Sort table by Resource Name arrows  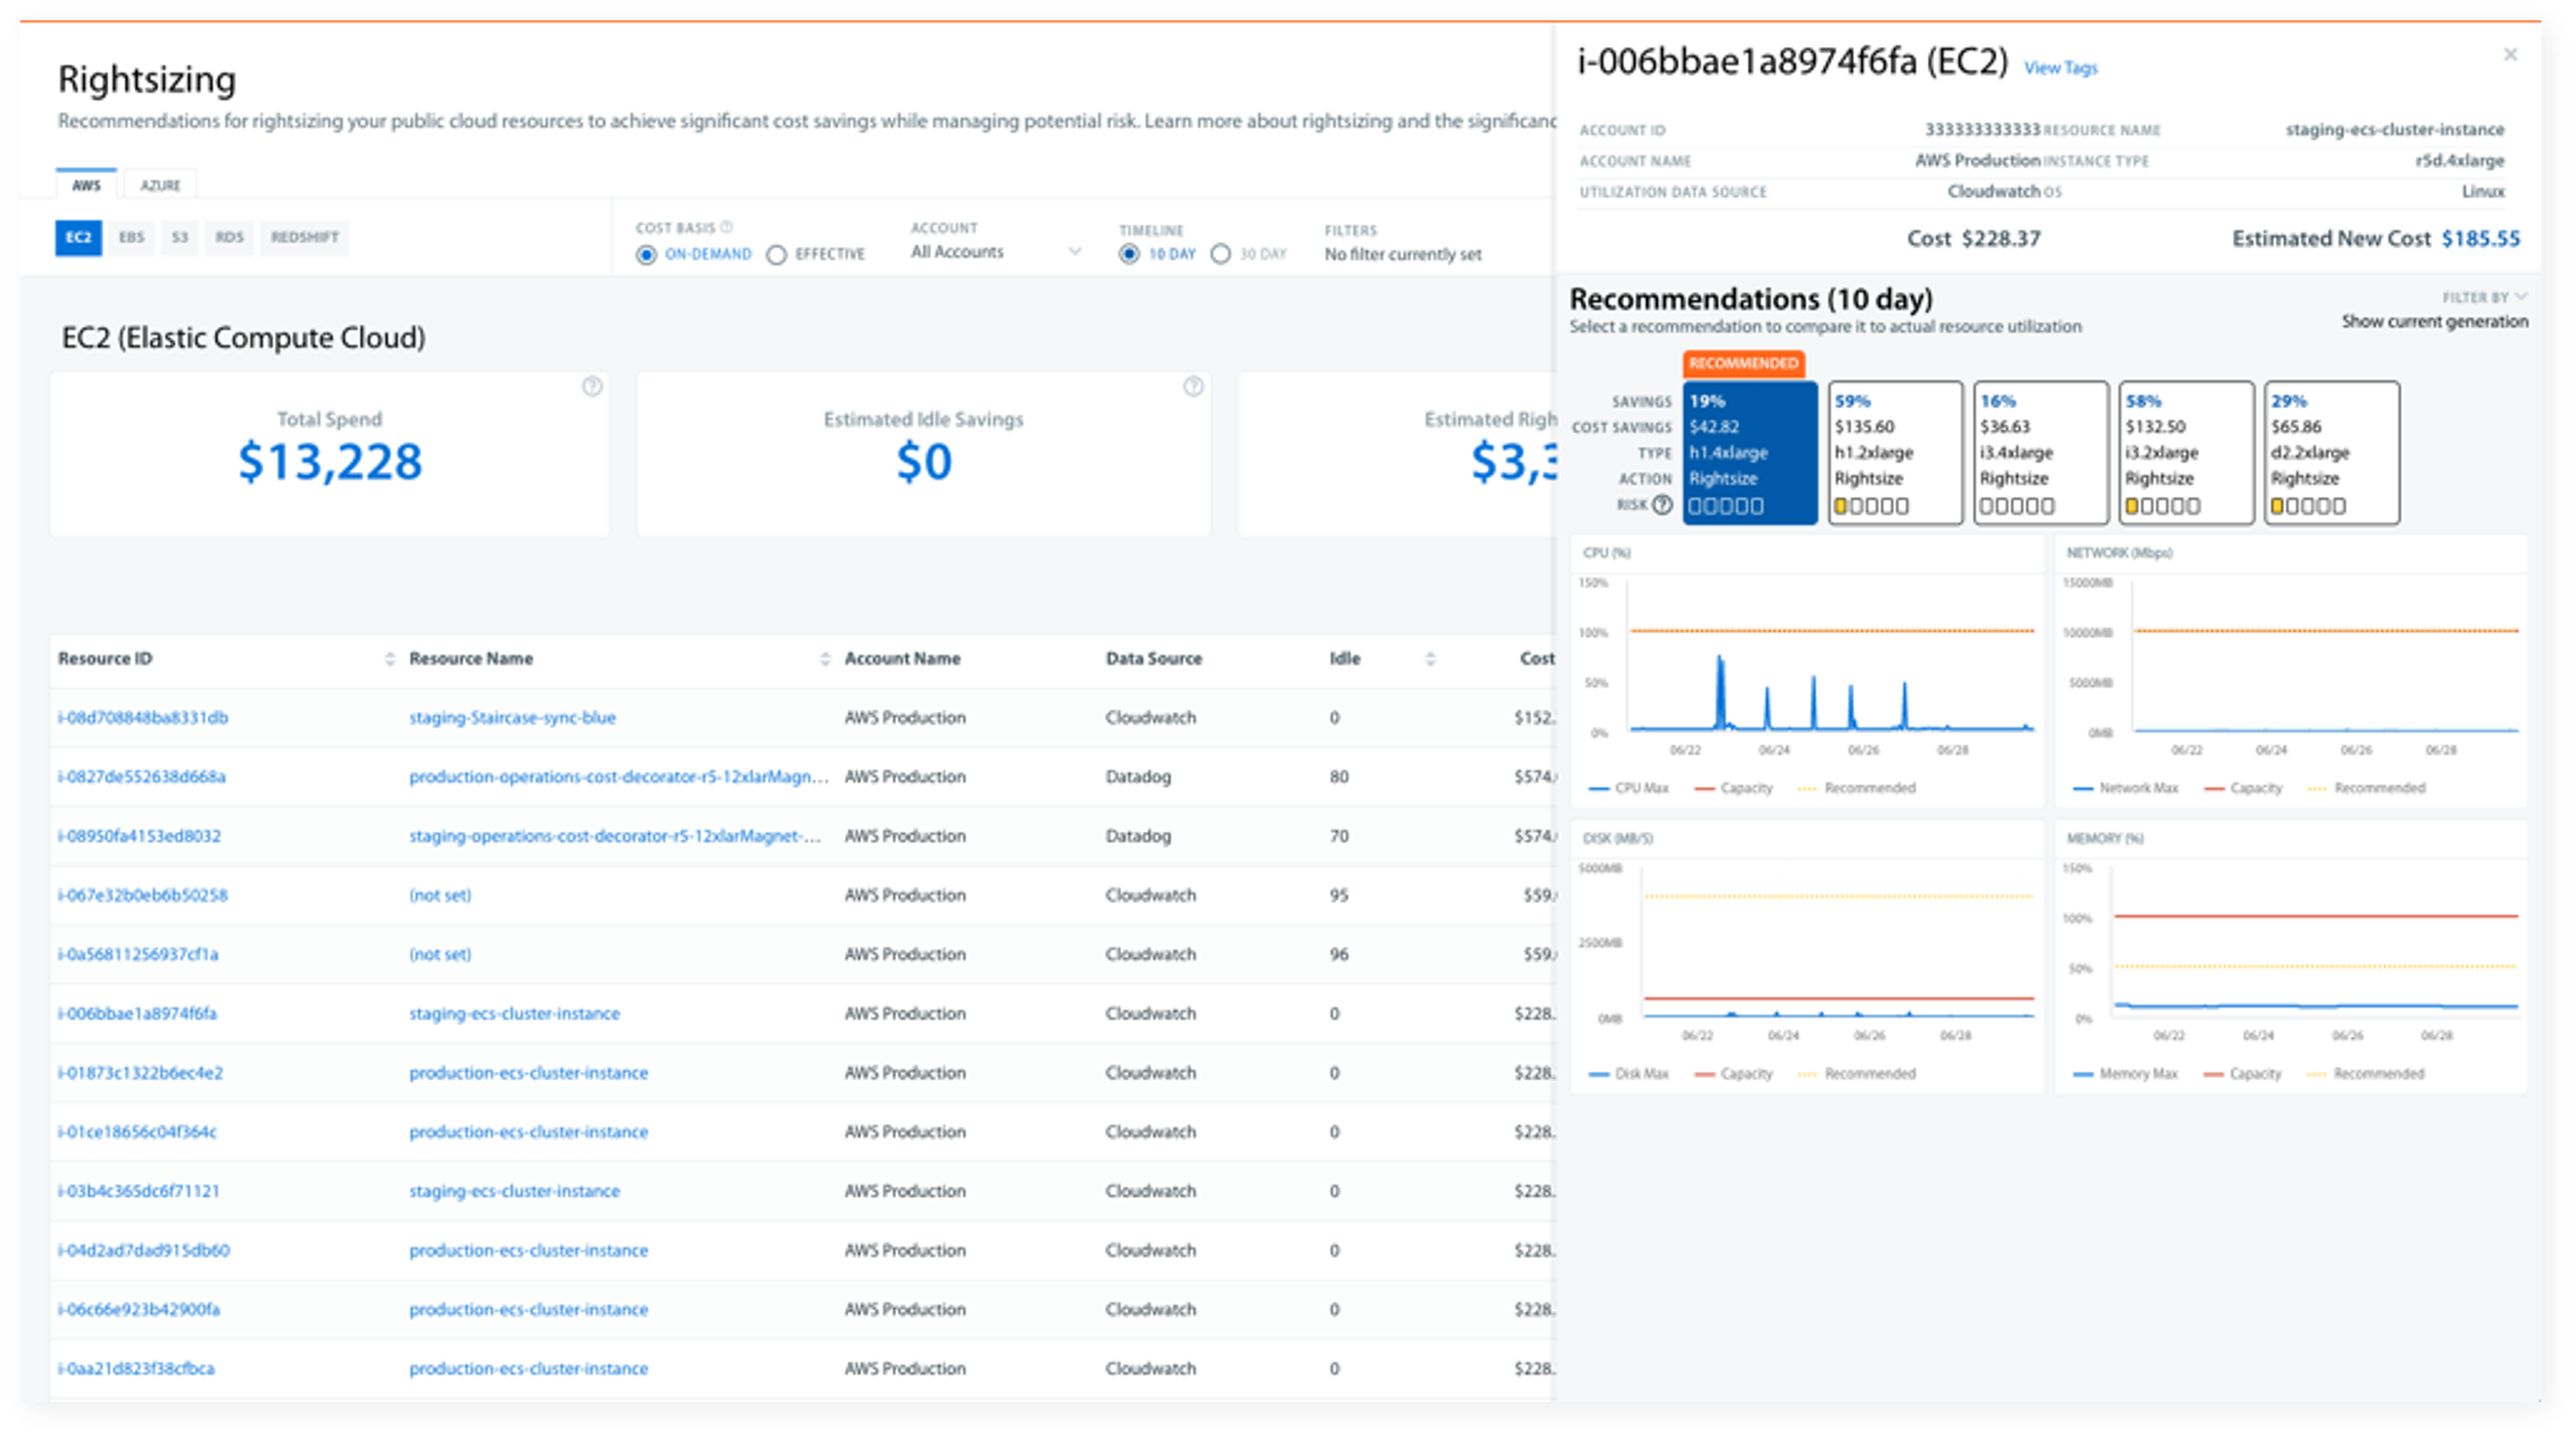pos(824,658)
